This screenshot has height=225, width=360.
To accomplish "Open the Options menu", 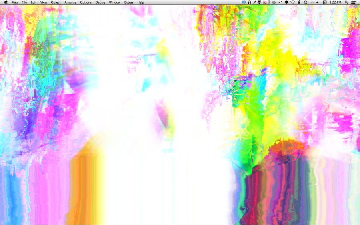I will (86, 2).
